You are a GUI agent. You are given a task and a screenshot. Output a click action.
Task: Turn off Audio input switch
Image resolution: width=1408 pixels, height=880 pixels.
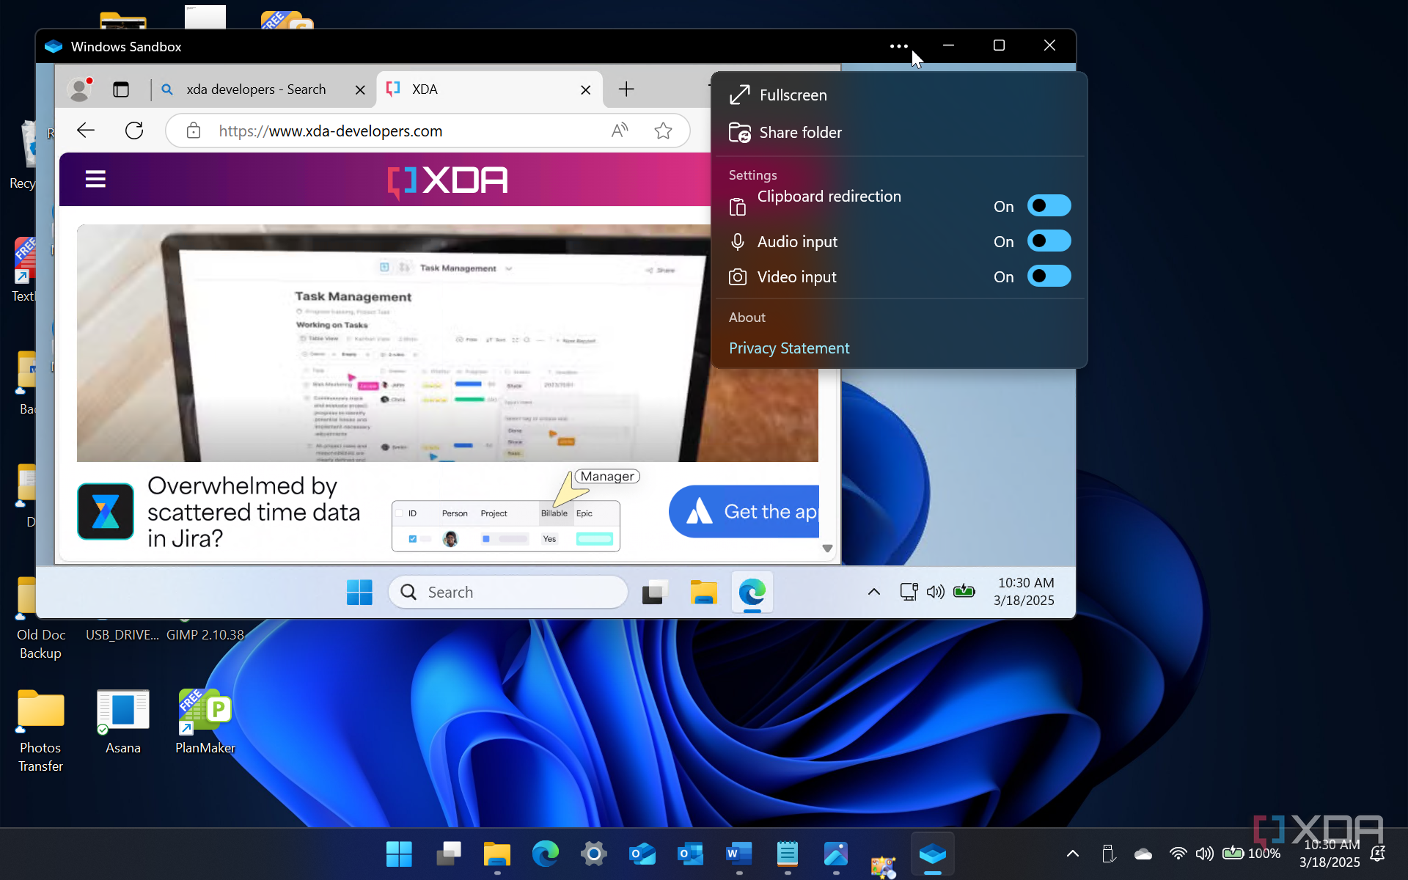(1049, 241)
